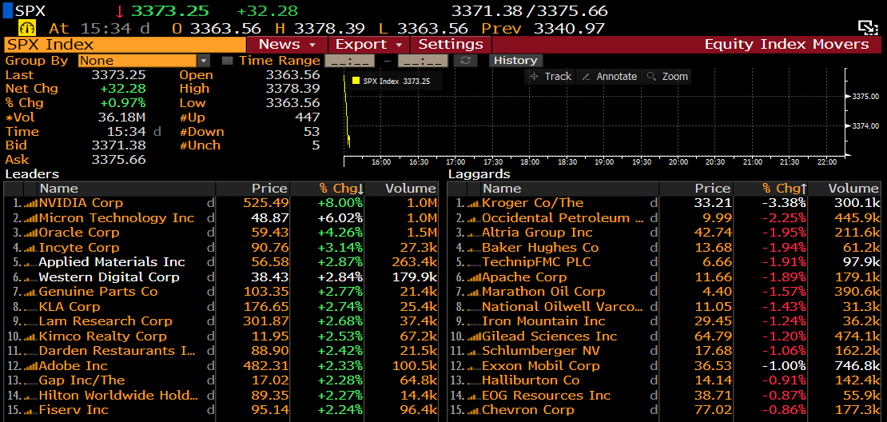Click the Equity Index Movers title
The image size is (887, 422).
[x=786, y=45]
